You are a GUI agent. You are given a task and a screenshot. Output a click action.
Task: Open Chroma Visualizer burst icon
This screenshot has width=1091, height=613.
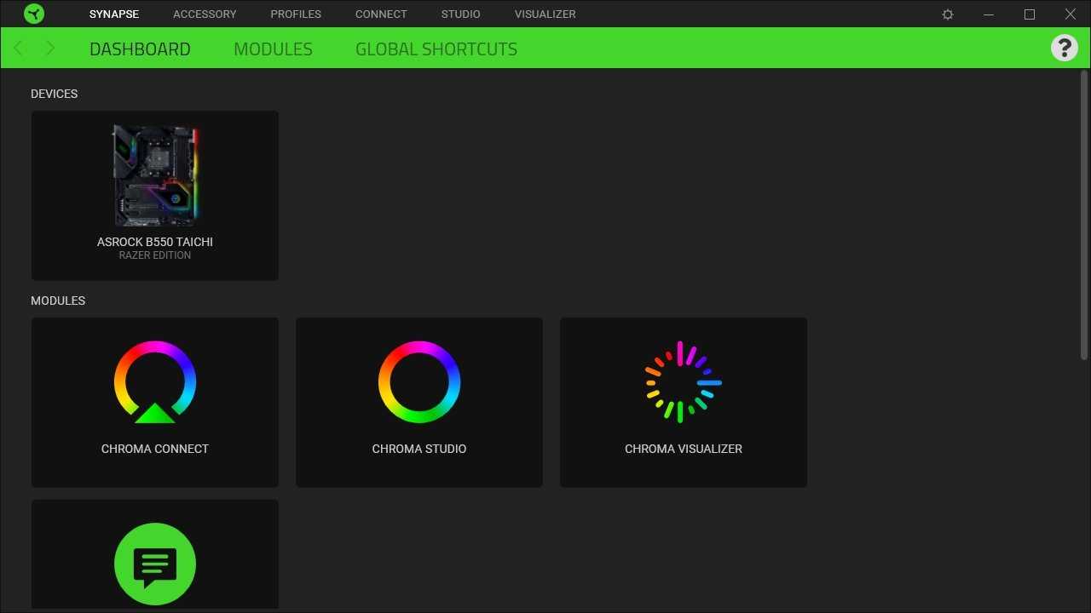(x=684, y=382)
